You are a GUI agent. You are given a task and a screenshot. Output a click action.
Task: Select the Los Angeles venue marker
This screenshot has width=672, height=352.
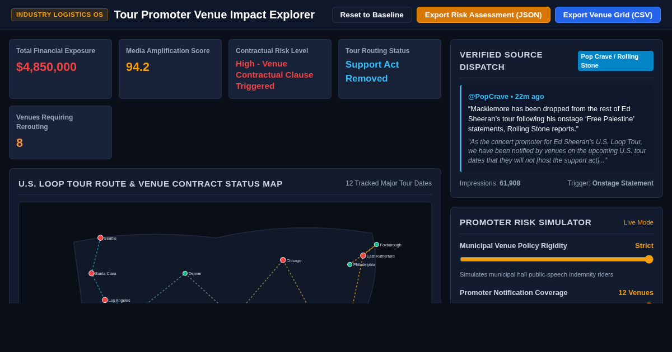click(x=105, y=300)
